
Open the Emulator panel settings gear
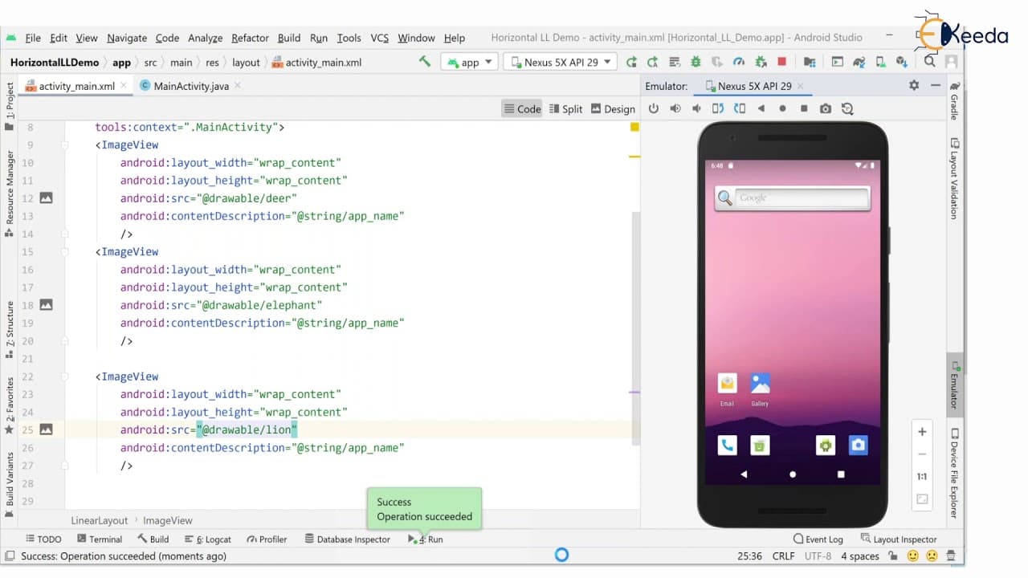pos(914,85)
